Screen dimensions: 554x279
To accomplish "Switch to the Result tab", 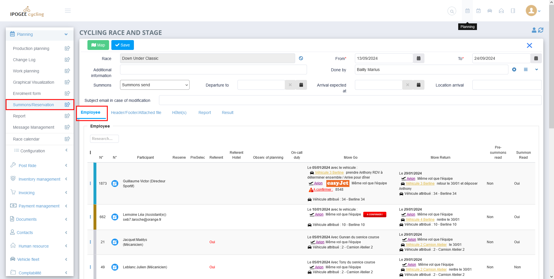I will pos(228,113).
